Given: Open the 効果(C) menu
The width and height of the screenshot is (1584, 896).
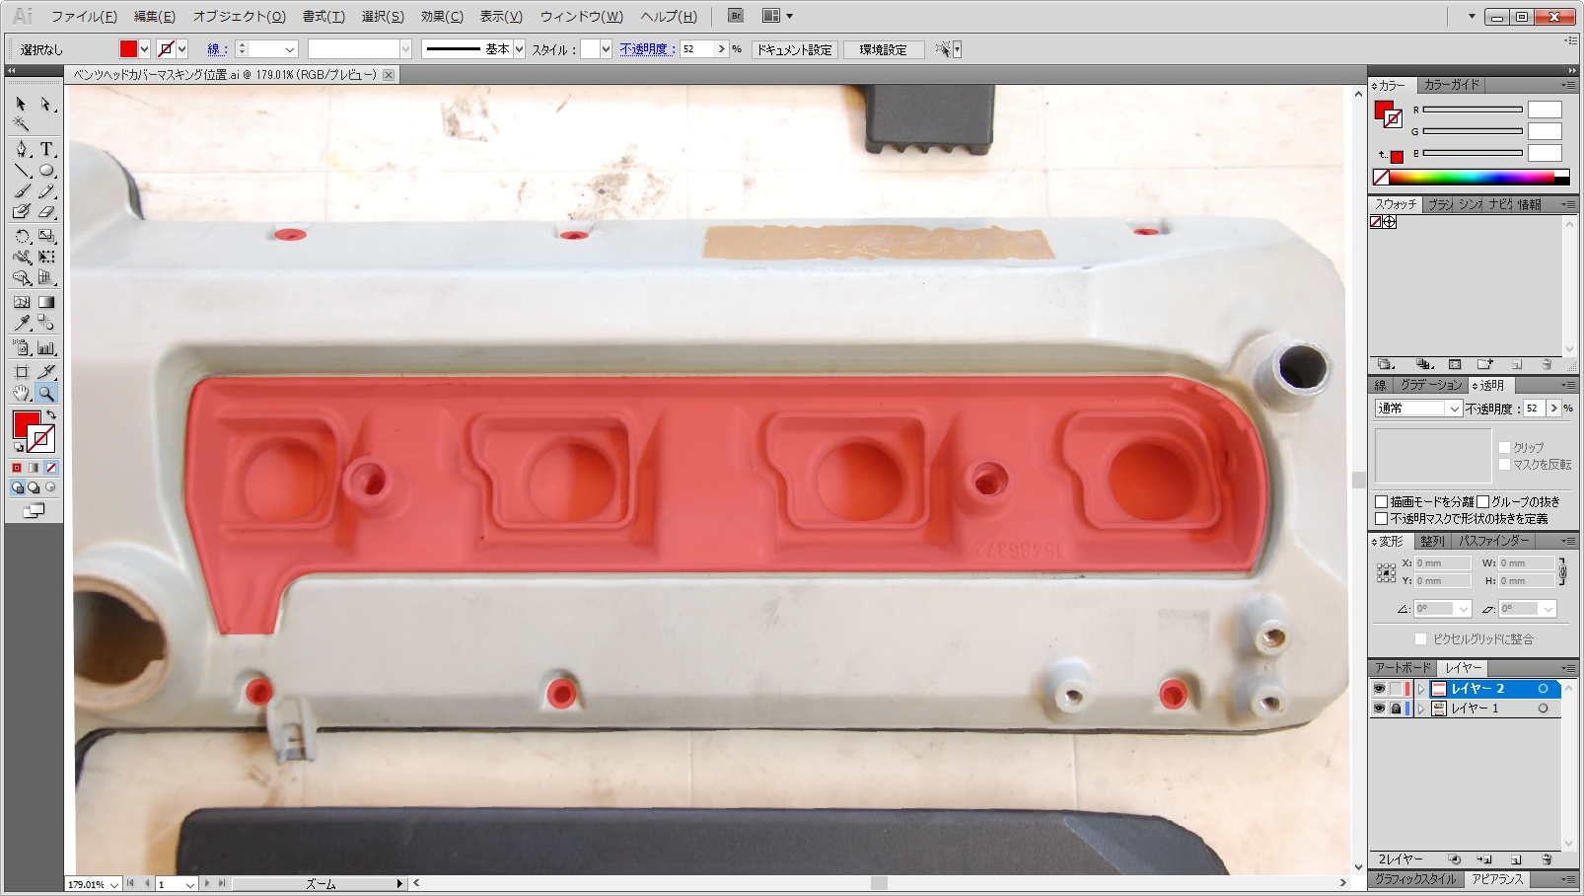Looking at the screenshot, I should 441,17.
